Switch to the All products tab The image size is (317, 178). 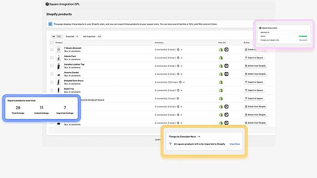click(x=57, y=37)
